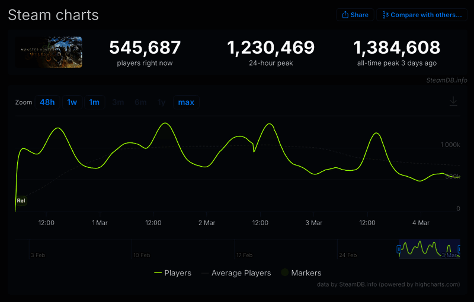The image size is (474, 302).
Task: Click the Share button icon
Action: 345,15
